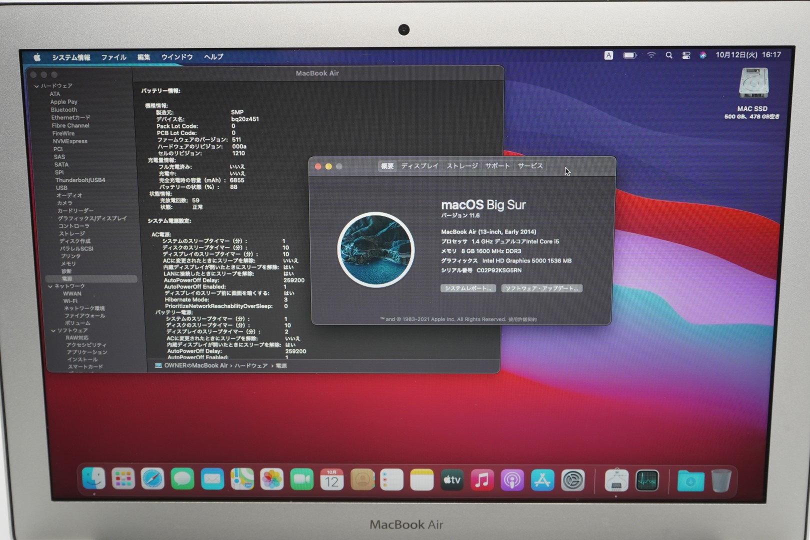Select SATA in hardware sidebar
Viewport: 810px width, 540px height.
(61, 164)
